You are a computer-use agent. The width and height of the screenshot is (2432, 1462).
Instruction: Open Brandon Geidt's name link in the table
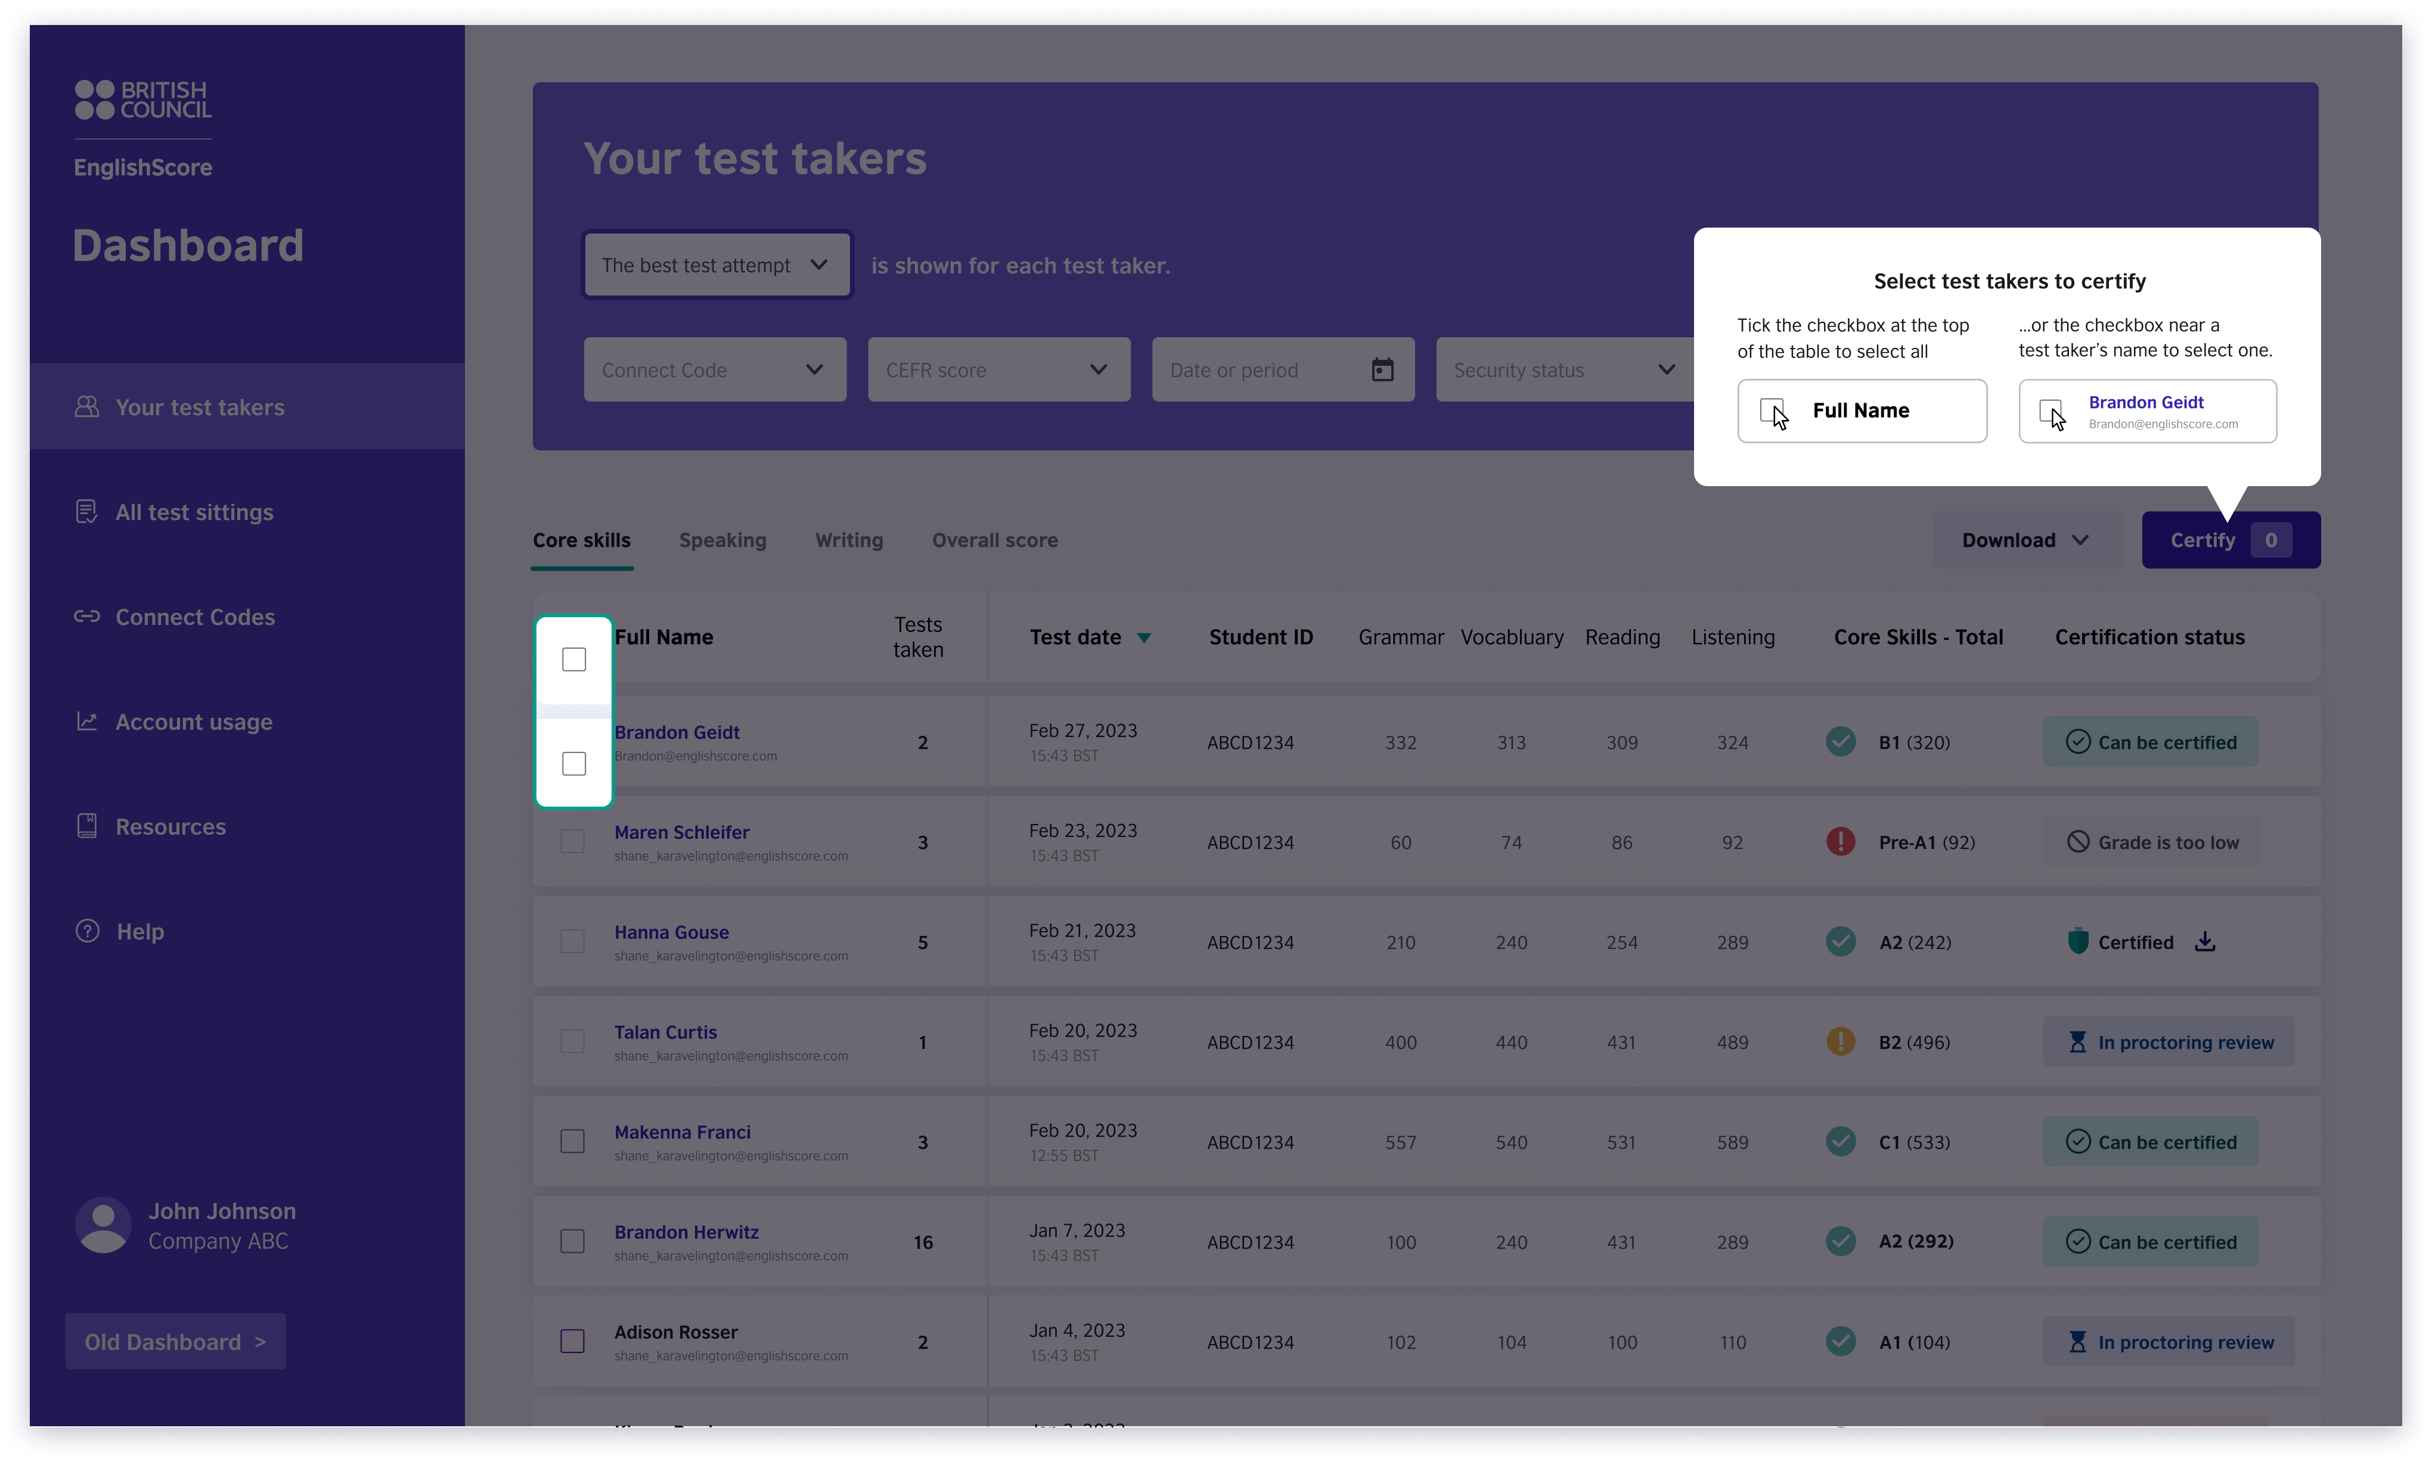[x=676, y=732]
